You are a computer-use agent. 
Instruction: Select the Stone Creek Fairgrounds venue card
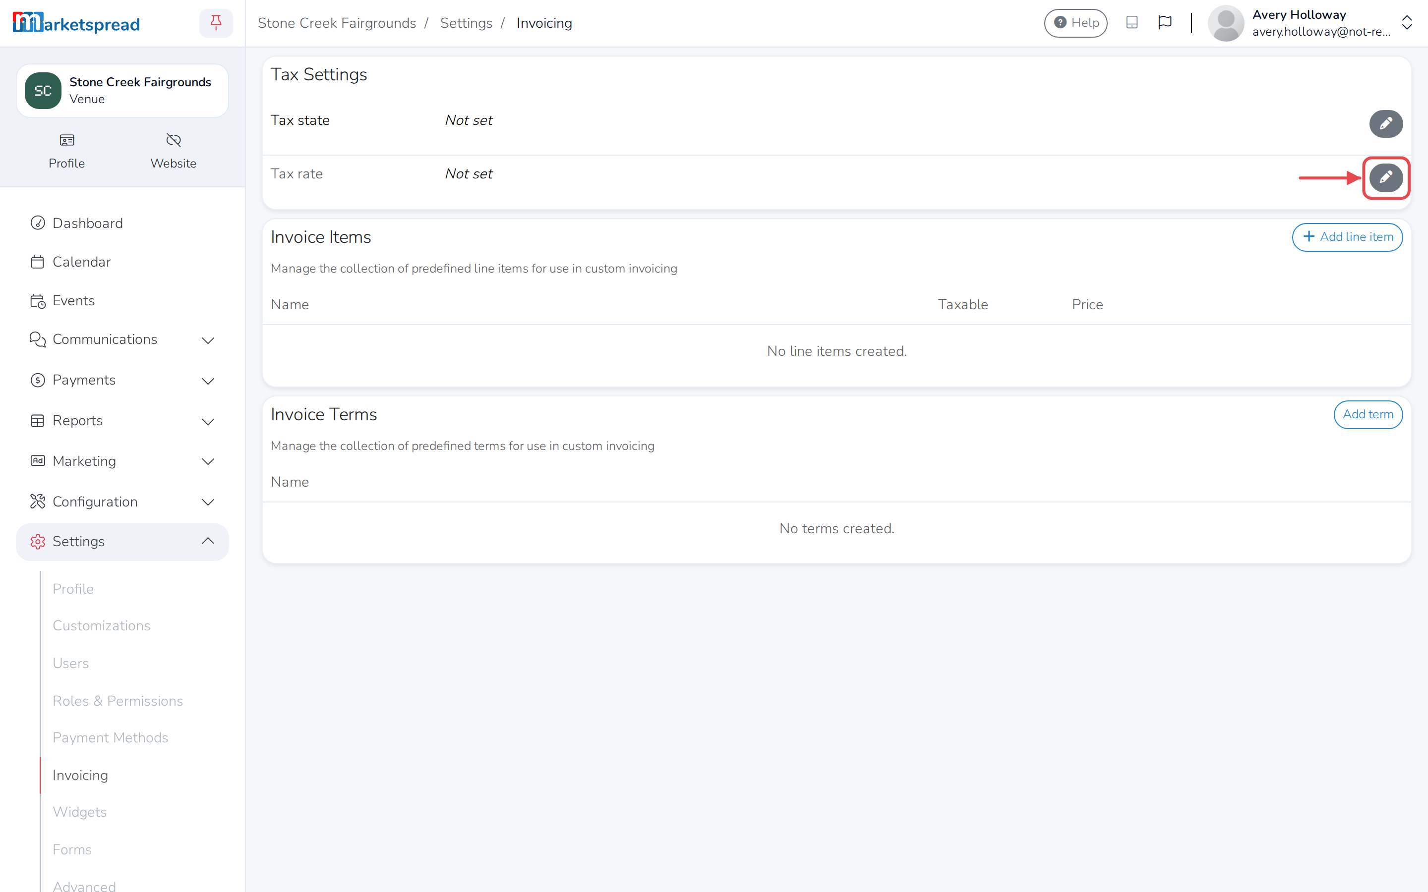click(122, 90)
